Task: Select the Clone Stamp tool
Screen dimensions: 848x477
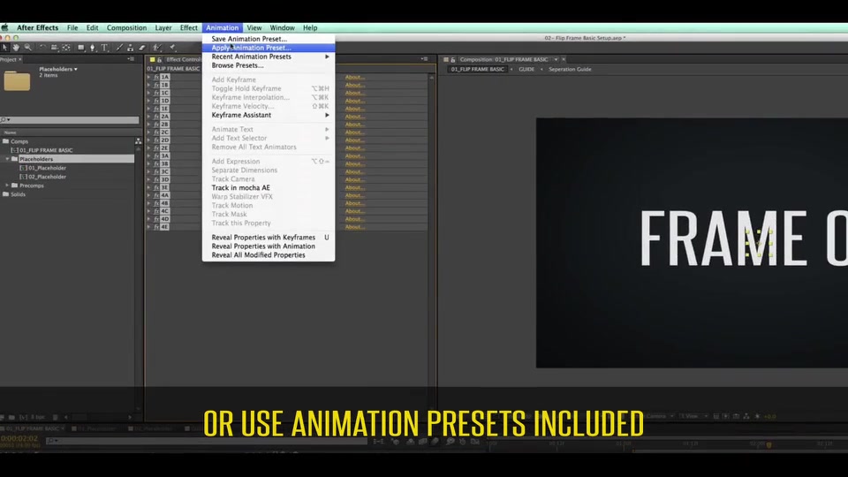Action: [131, 48]
